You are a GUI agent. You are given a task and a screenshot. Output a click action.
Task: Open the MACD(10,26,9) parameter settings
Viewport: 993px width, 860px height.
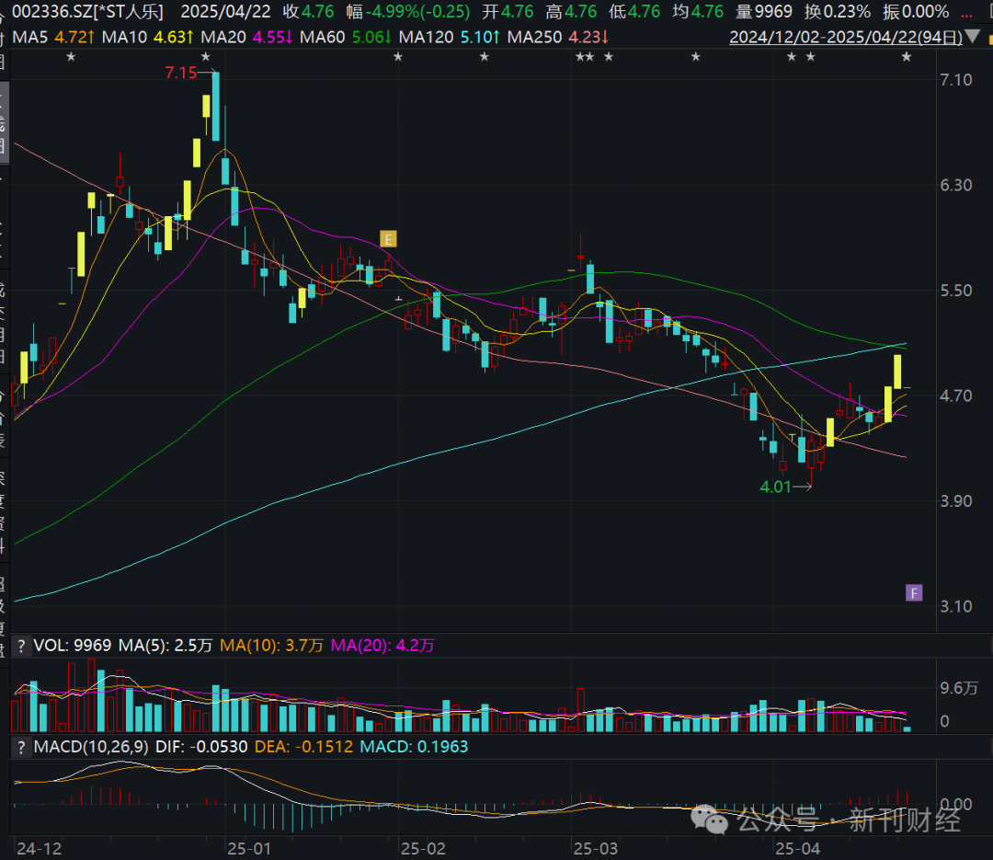[x=91, y=747]
